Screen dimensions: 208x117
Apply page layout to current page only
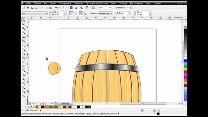85,13
